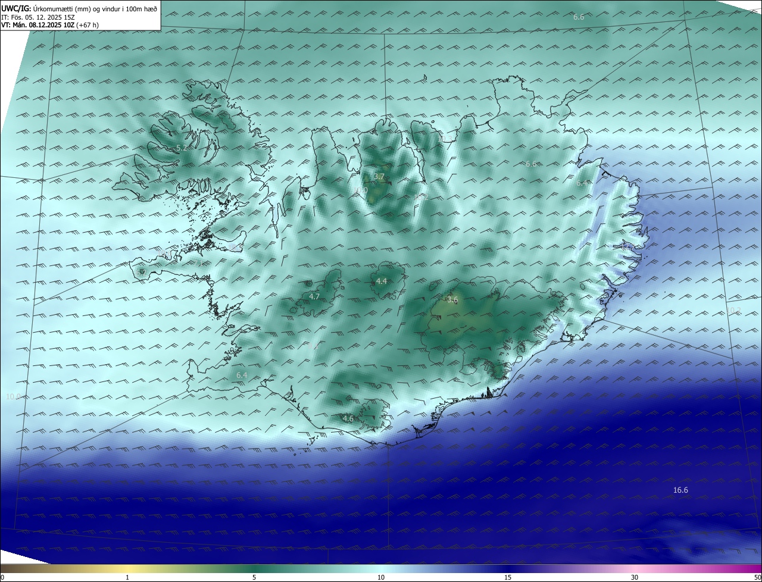Click the legend tick label 5

[254, 577]
